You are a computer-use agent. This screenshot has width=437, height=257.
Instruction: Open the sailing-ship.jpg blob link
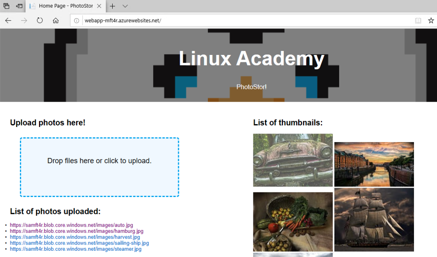[80, 243]
